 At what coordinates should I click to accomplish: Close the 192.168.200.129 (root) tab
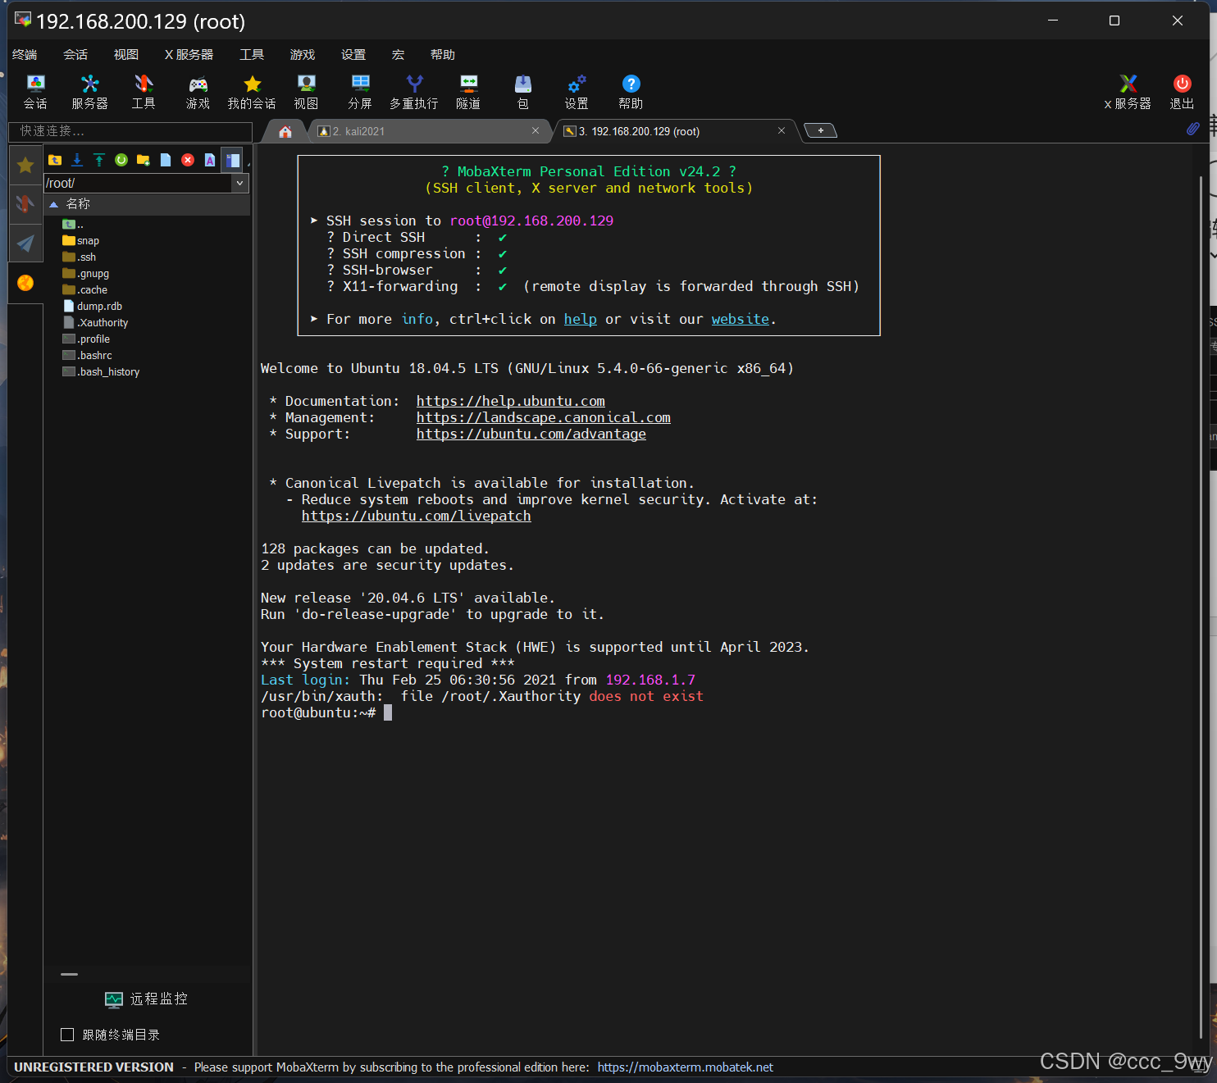coord(782,130)
